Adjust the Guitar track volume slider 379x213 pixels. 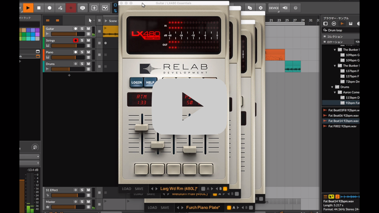pyautogui.click(x=68, y=34)
